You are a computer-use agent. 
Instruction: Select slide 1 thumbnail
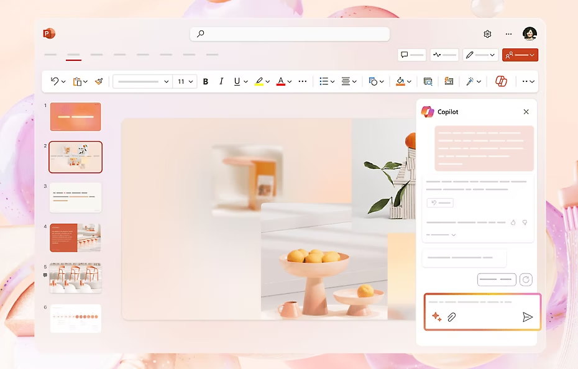coord(76,117)
